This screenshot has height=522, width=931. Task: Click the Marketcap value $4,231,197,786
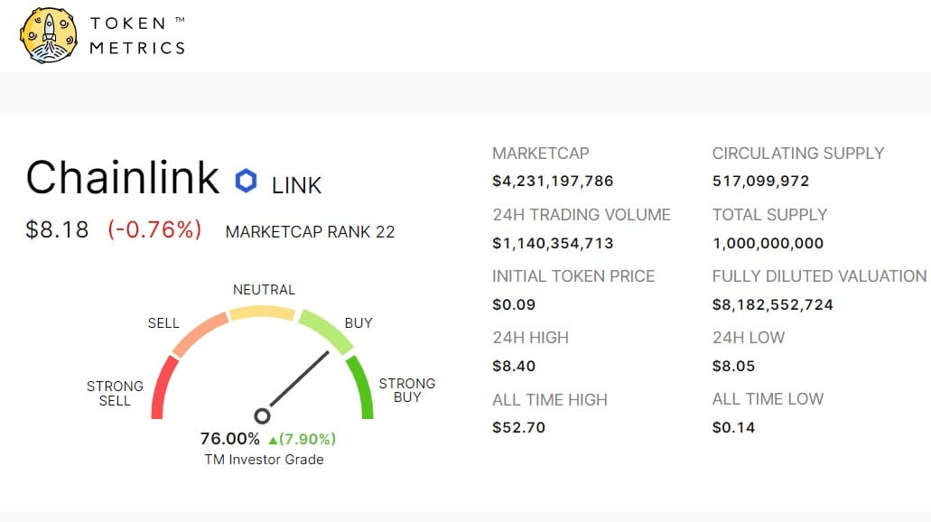click(x=553, y=181)
